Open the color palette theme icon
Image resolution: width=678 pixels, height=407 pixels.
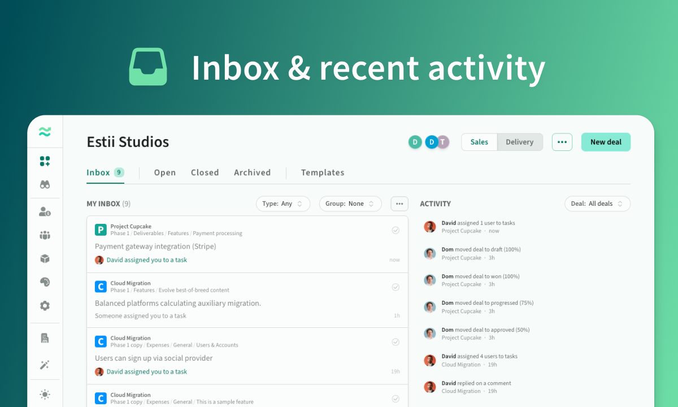[x=45, y=282]
